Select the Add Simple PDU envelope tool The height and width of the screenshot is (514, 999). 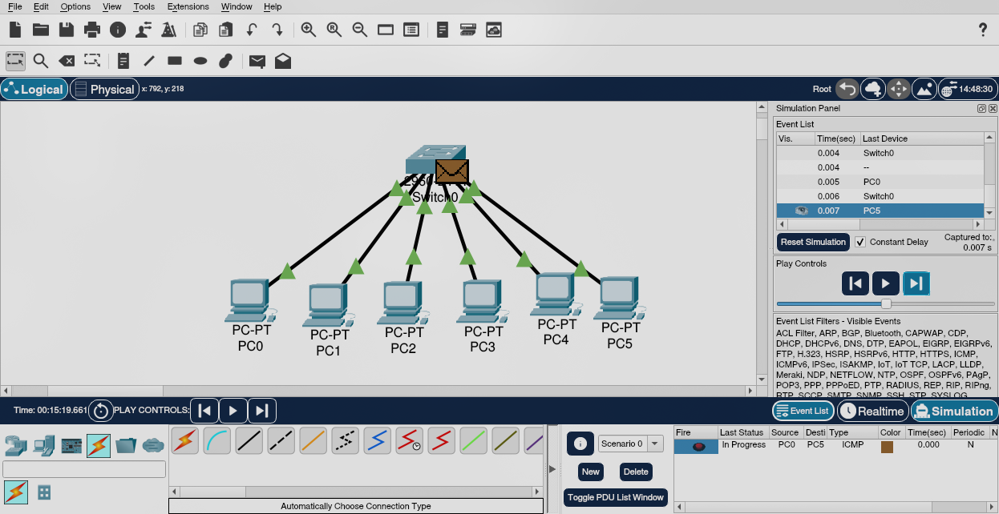[x=257, y=61]
